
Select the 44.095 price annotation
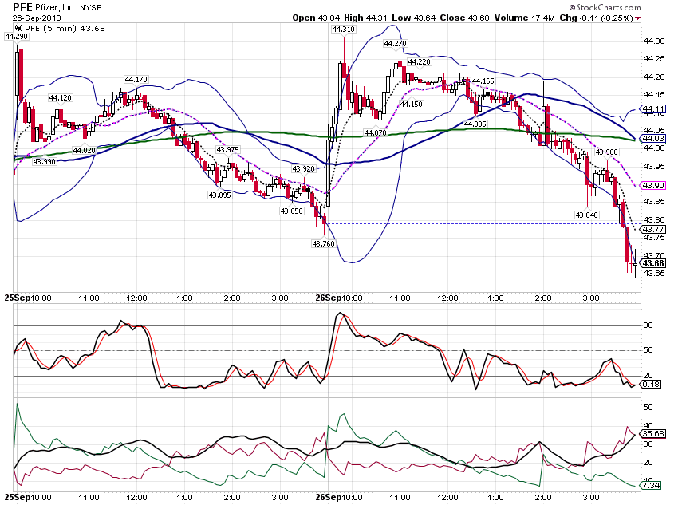475,124
